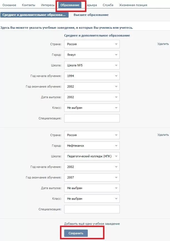Delete the first school entry via Удалить
170x241 pixels.
(x=163, y=44)
